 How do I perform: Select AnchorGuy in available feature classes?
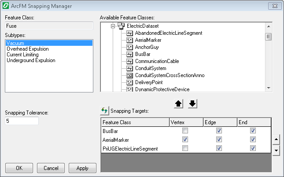pyautogui.click(x=147, y=47)
